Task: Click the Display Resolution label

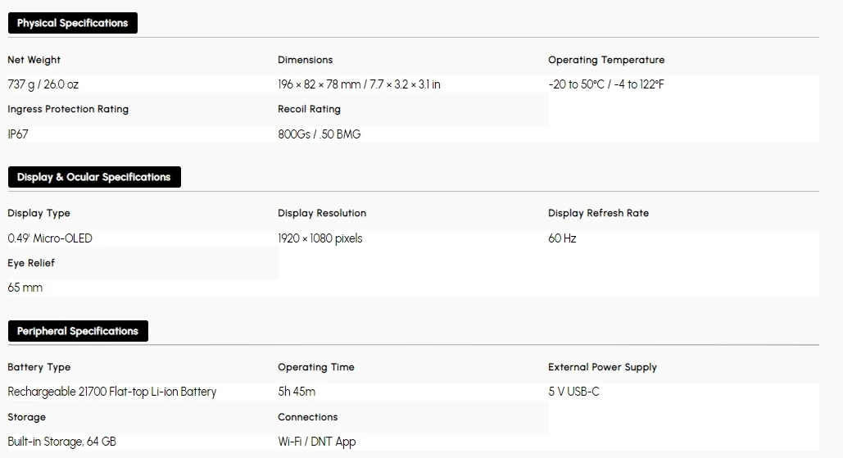Action: tap(321, 213)
